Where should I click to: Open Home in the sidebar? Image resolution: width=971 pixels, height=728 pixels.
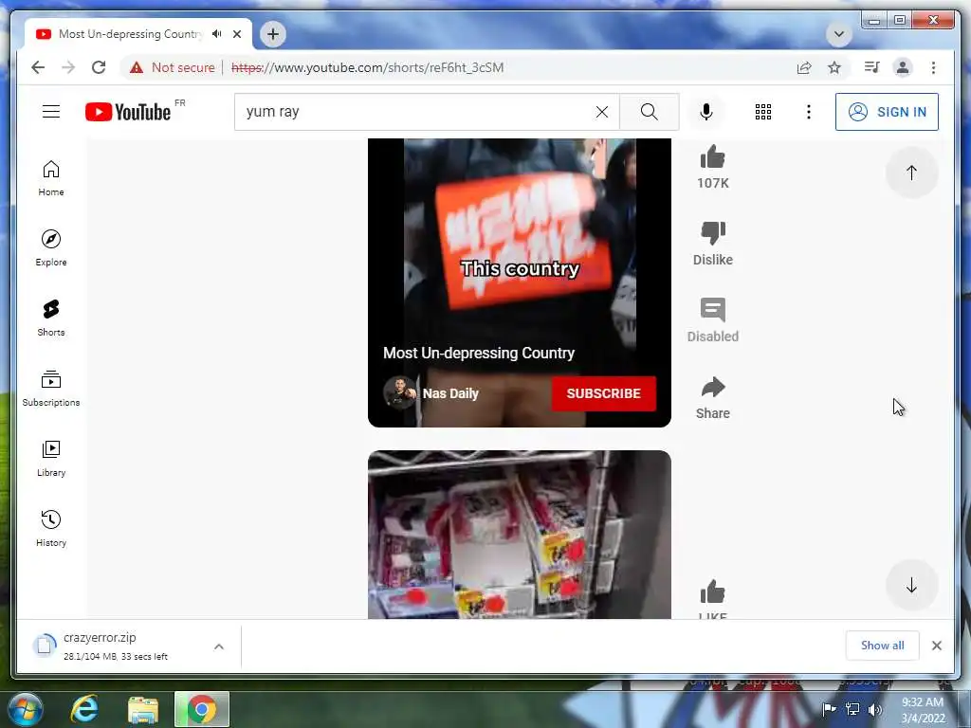point(51,178)
